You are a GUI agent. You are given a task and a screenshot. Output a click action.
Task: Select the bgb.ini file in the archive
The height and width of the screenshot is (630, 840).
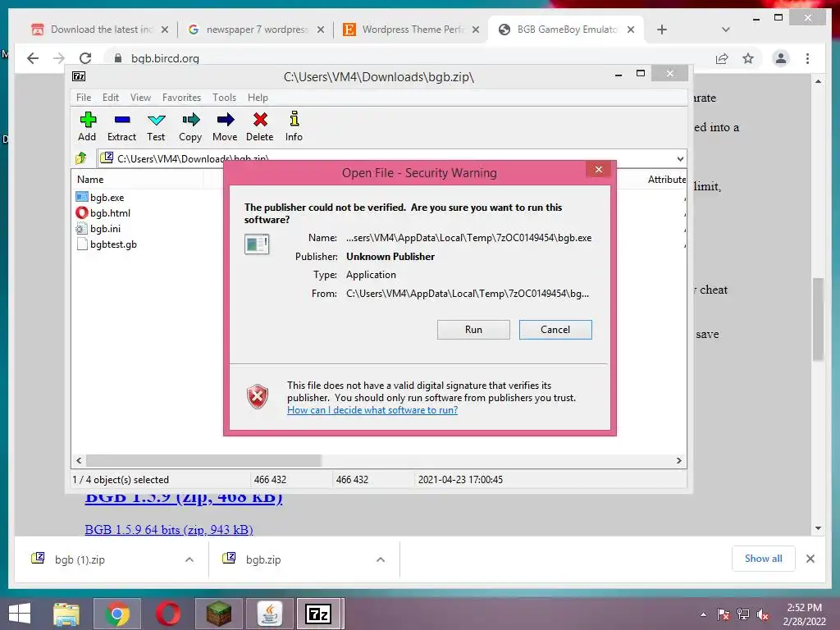98,229
